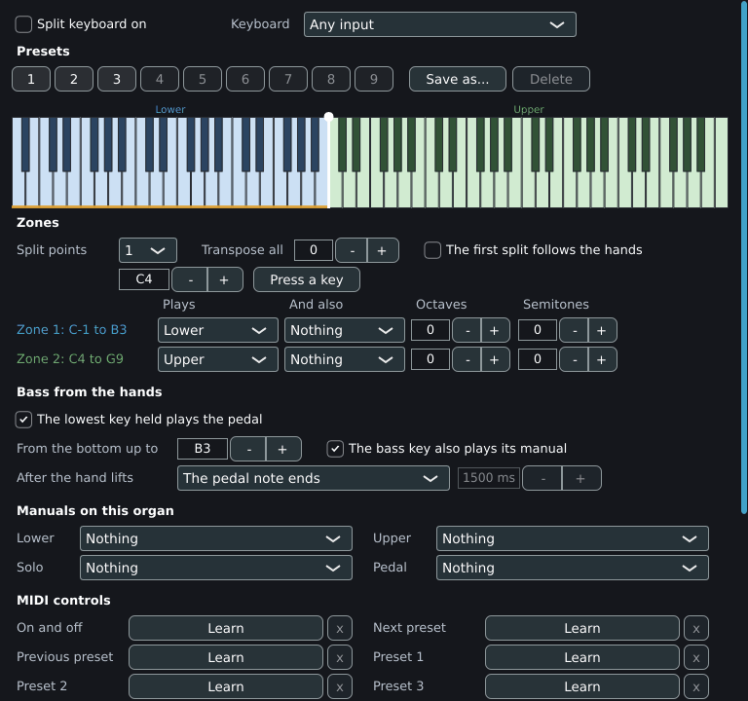The image size is (748, 701).
Task: Open the Upper manual dropdown
Action: click(573, 538)
